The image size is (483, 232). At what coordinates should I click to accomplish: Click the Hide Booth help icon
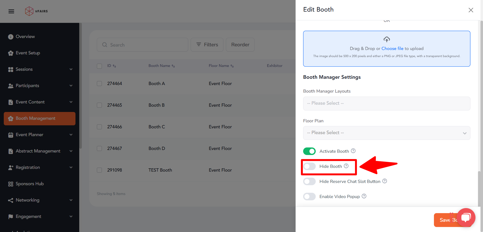(346, 166)
